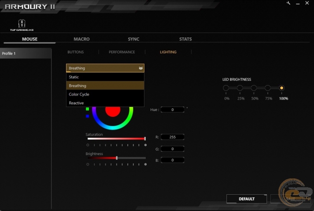Switch to the MOUSE tab
This screenshot has width=314, height=211.
[30, 39]
